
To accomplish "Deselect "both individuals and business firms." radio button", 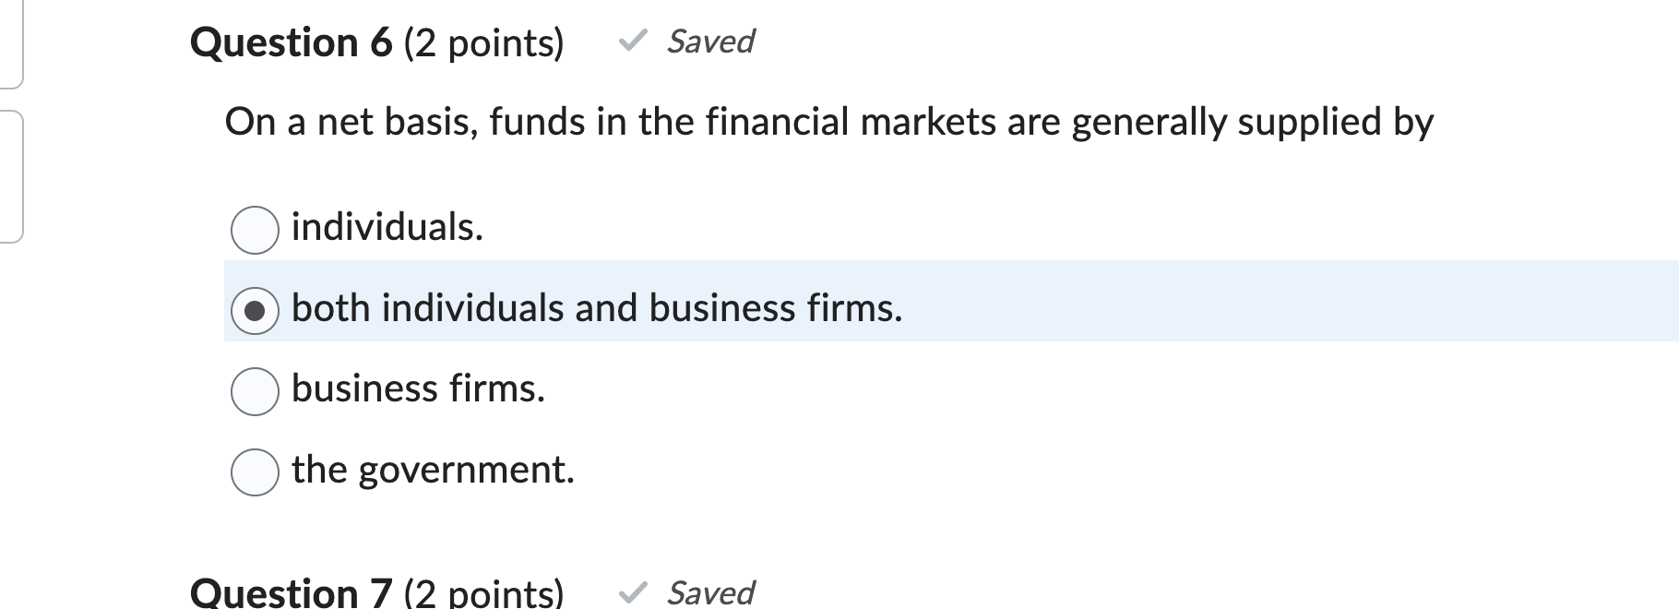I will [254, 311].
